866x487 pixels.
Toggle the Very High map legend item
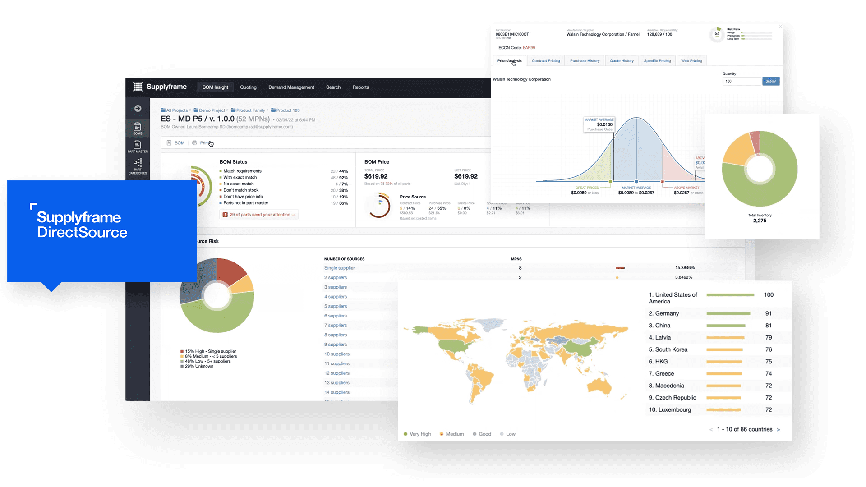click(x=417, y=434)
